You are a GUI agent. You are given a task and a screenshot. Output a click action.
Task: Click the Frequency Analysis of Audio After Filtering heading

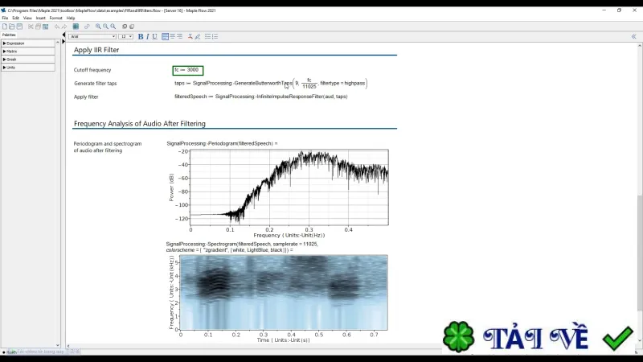(x=139, y=124)
